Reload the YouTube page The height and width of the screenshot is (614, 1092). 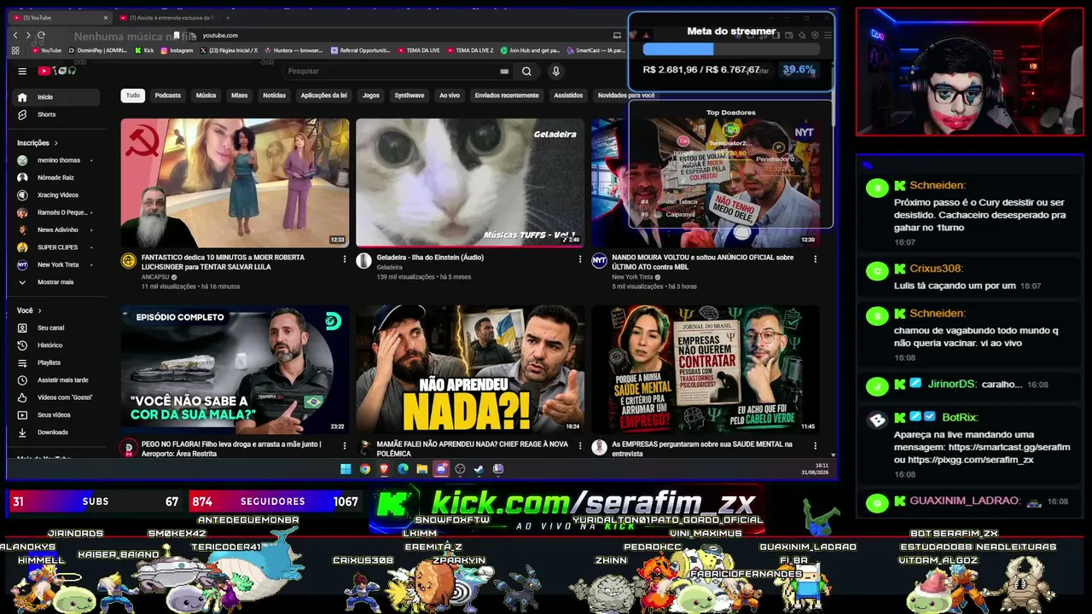point(41,35)
